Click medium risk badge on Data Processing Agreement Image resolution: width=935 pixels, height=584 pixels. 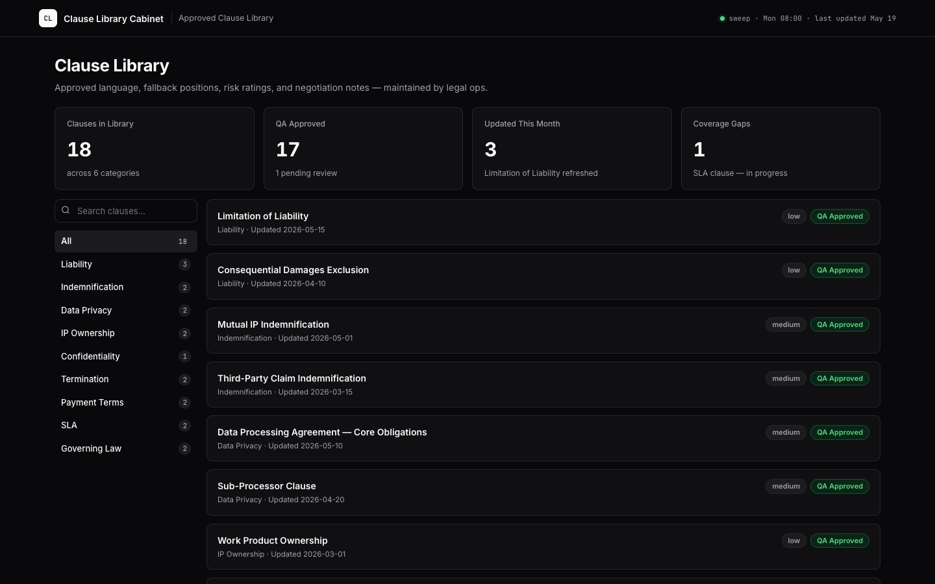(x=786, y=432)
